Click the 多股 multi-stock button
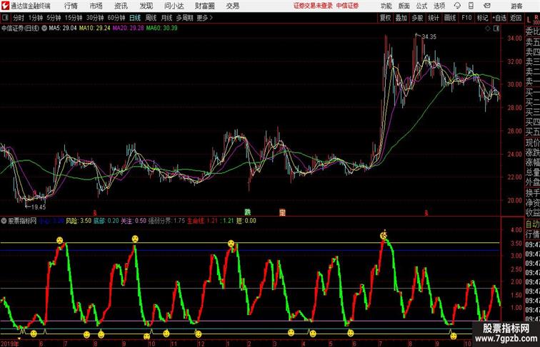This screenshot has width=540, height=347. 417,18
